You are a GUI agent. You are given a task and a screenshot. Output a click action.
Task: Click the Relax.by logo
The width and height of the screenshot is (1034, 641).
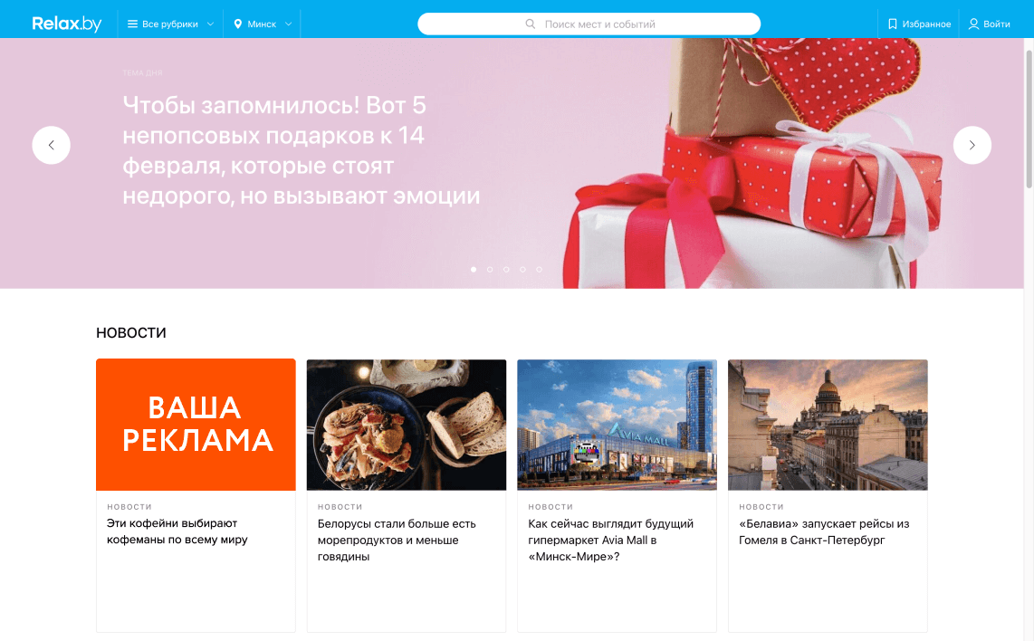pyautogui.click(x=67, y=24)
